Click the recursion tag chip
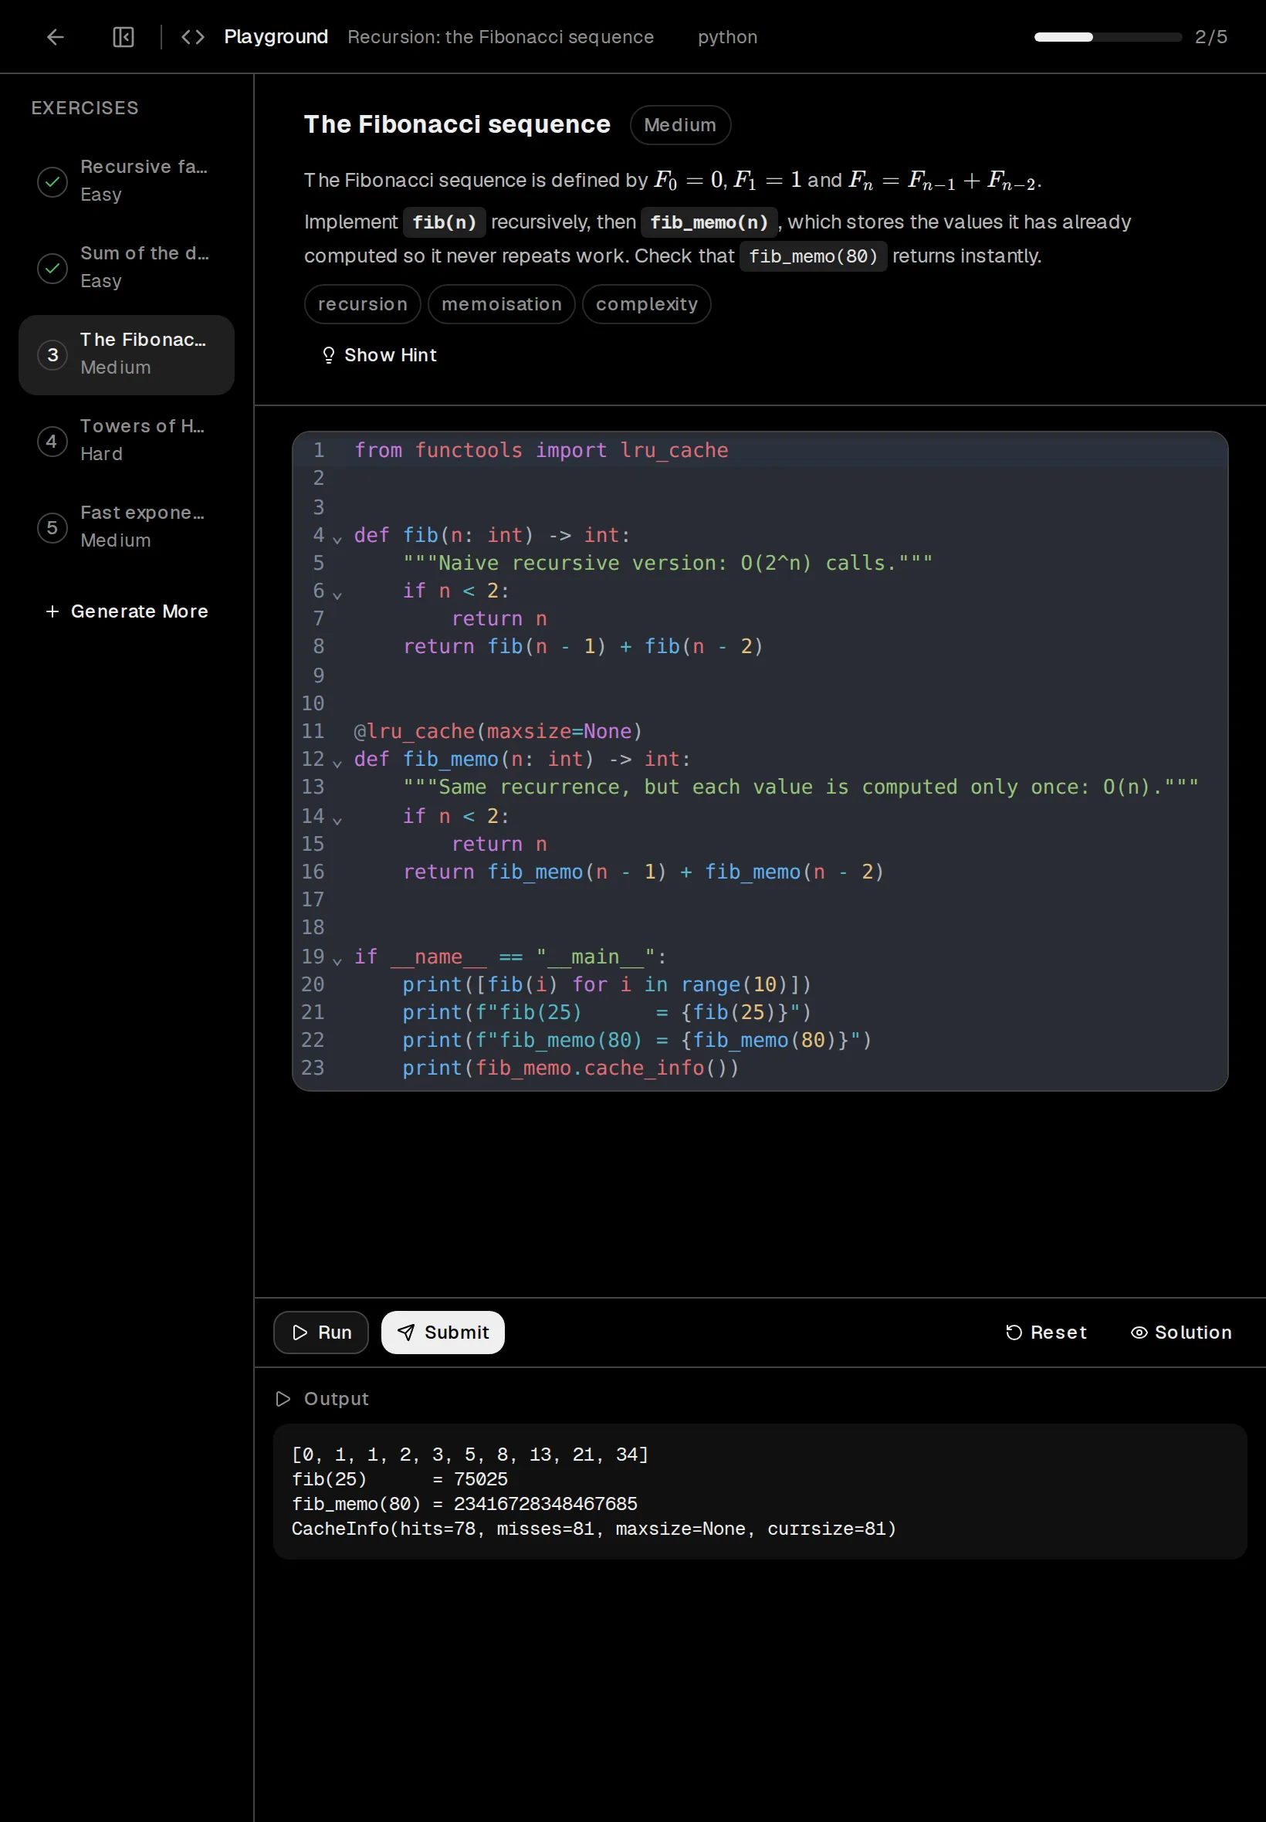The width and height of the screenshot is (1266, 1822). coord(363,305)
